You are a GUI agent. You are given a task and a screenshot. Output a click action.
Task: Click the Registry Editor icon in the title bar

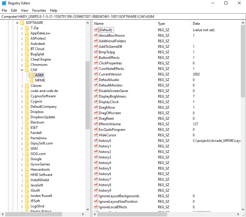(4, 3)
